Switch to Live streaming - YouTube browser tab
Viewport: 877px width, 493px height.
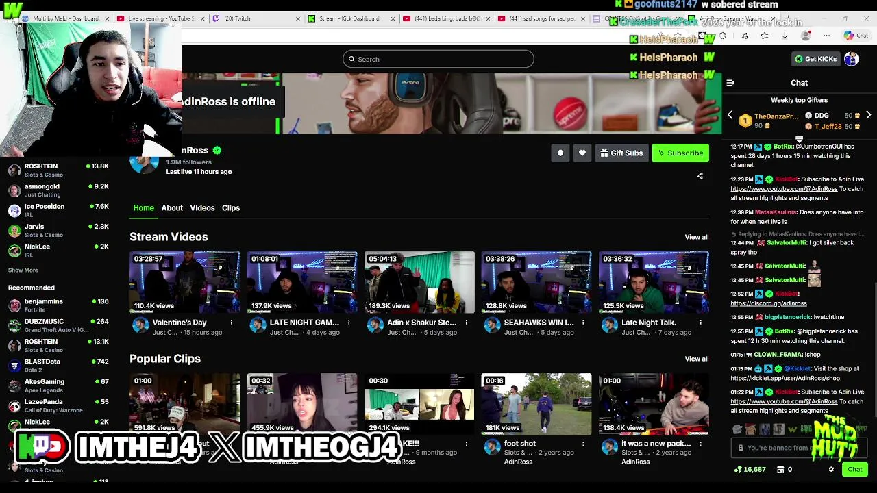[162, 18]
